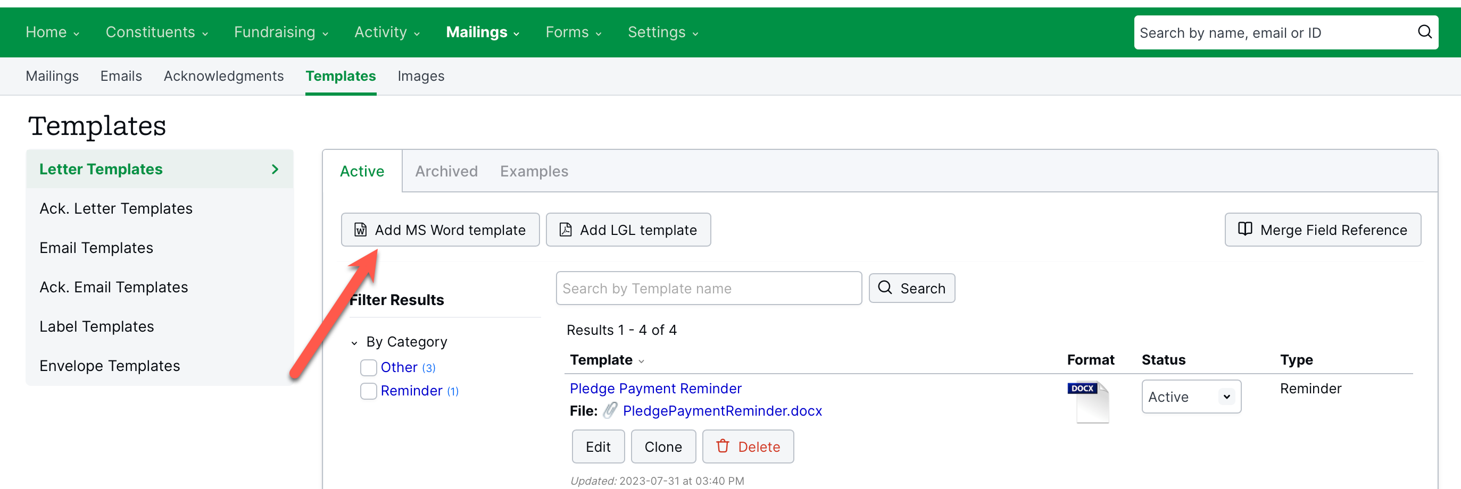1461x489 pixels.
Task: Open the Activity dropdown menu
Action: point(387,32)
